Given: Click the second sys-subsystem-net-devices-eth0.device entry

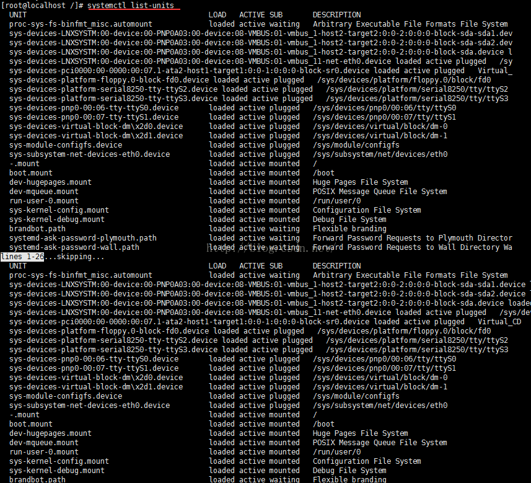Looking at the screenshot, I should point(90,405).
